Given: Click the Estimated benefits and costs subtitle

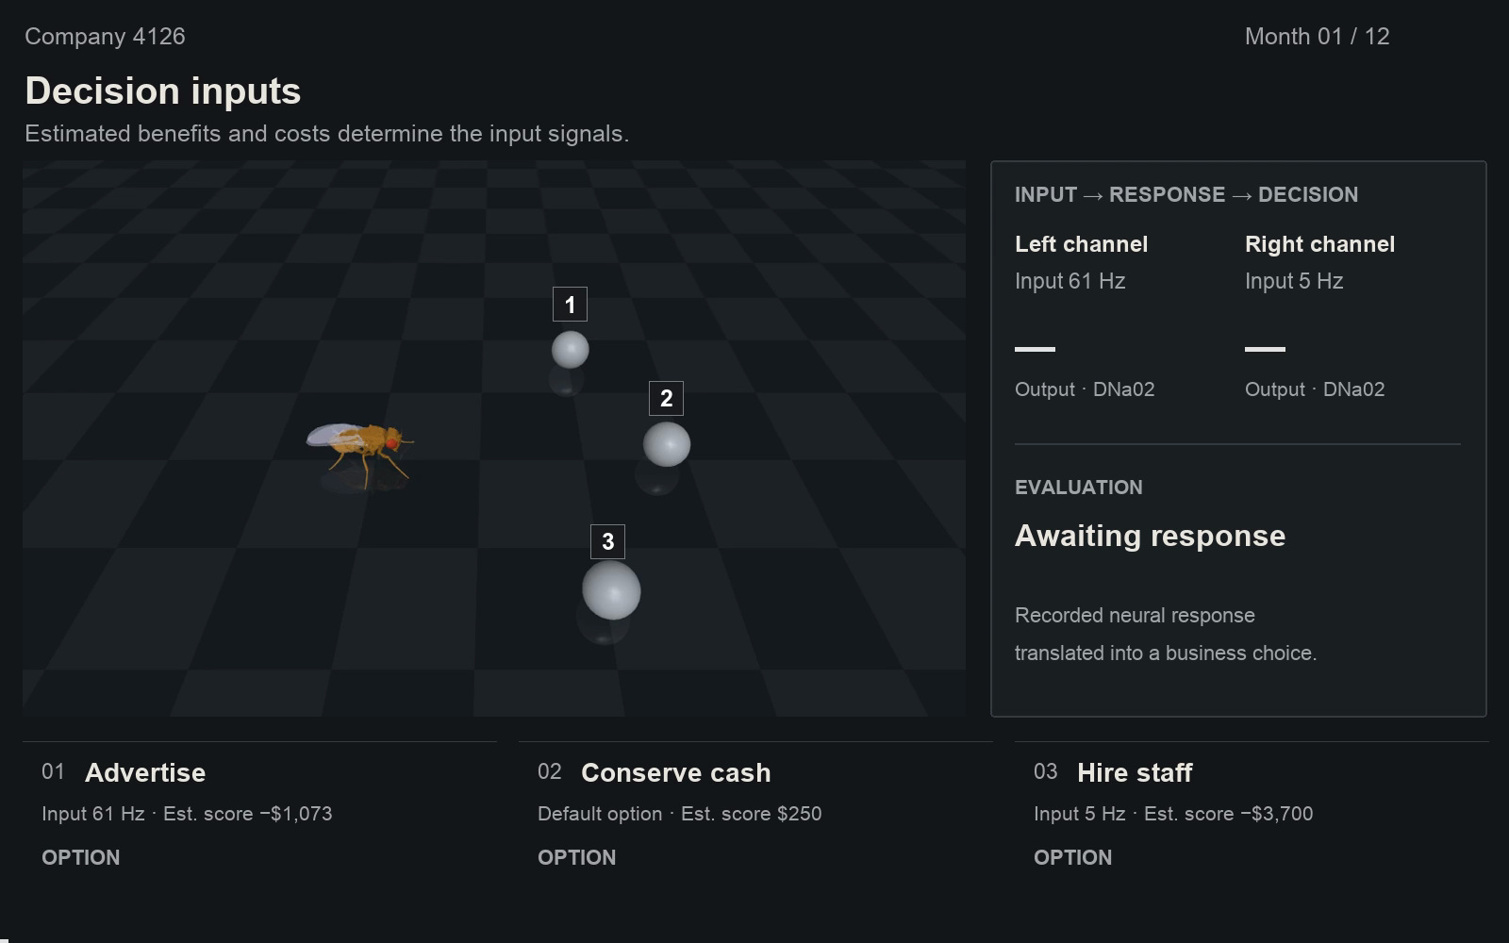Looking at the screenshot, I should (x=326, y=134).
